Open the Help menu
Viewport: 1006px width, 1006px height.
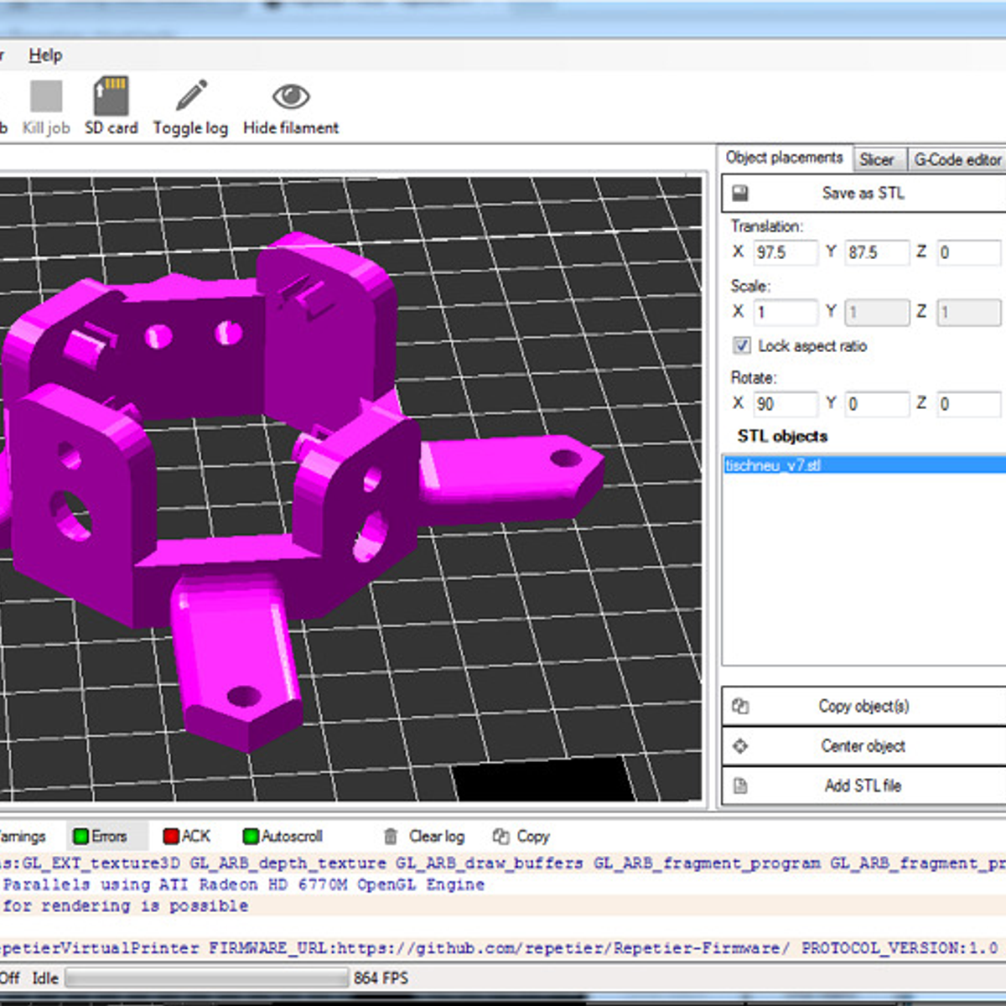pyautogui.click(x=46, y=54)
